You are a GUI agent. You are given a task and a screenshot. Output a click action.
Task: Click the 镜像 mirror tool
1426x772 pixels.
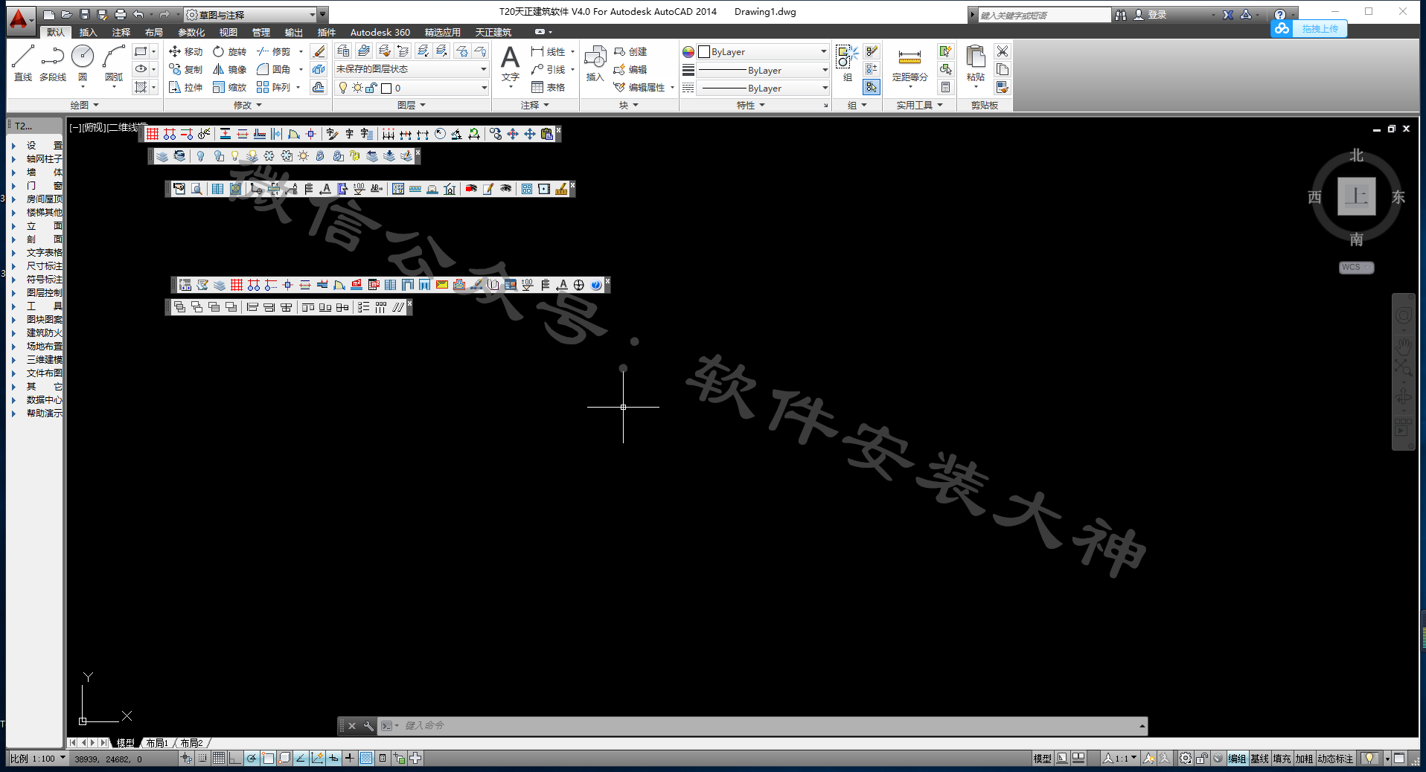229,69
